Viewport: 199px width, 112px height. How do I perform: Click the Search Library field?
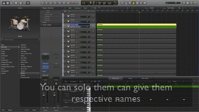tap(20, 40)
